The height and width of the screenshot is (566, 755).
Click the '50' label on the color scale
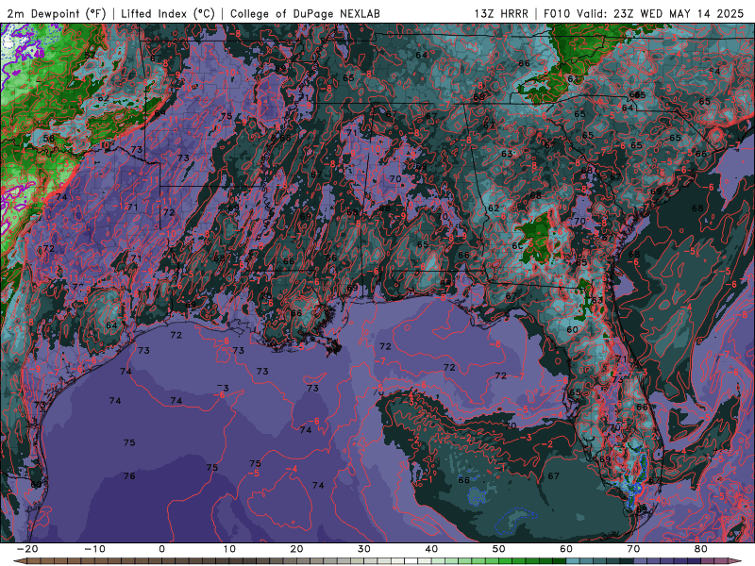499,549
